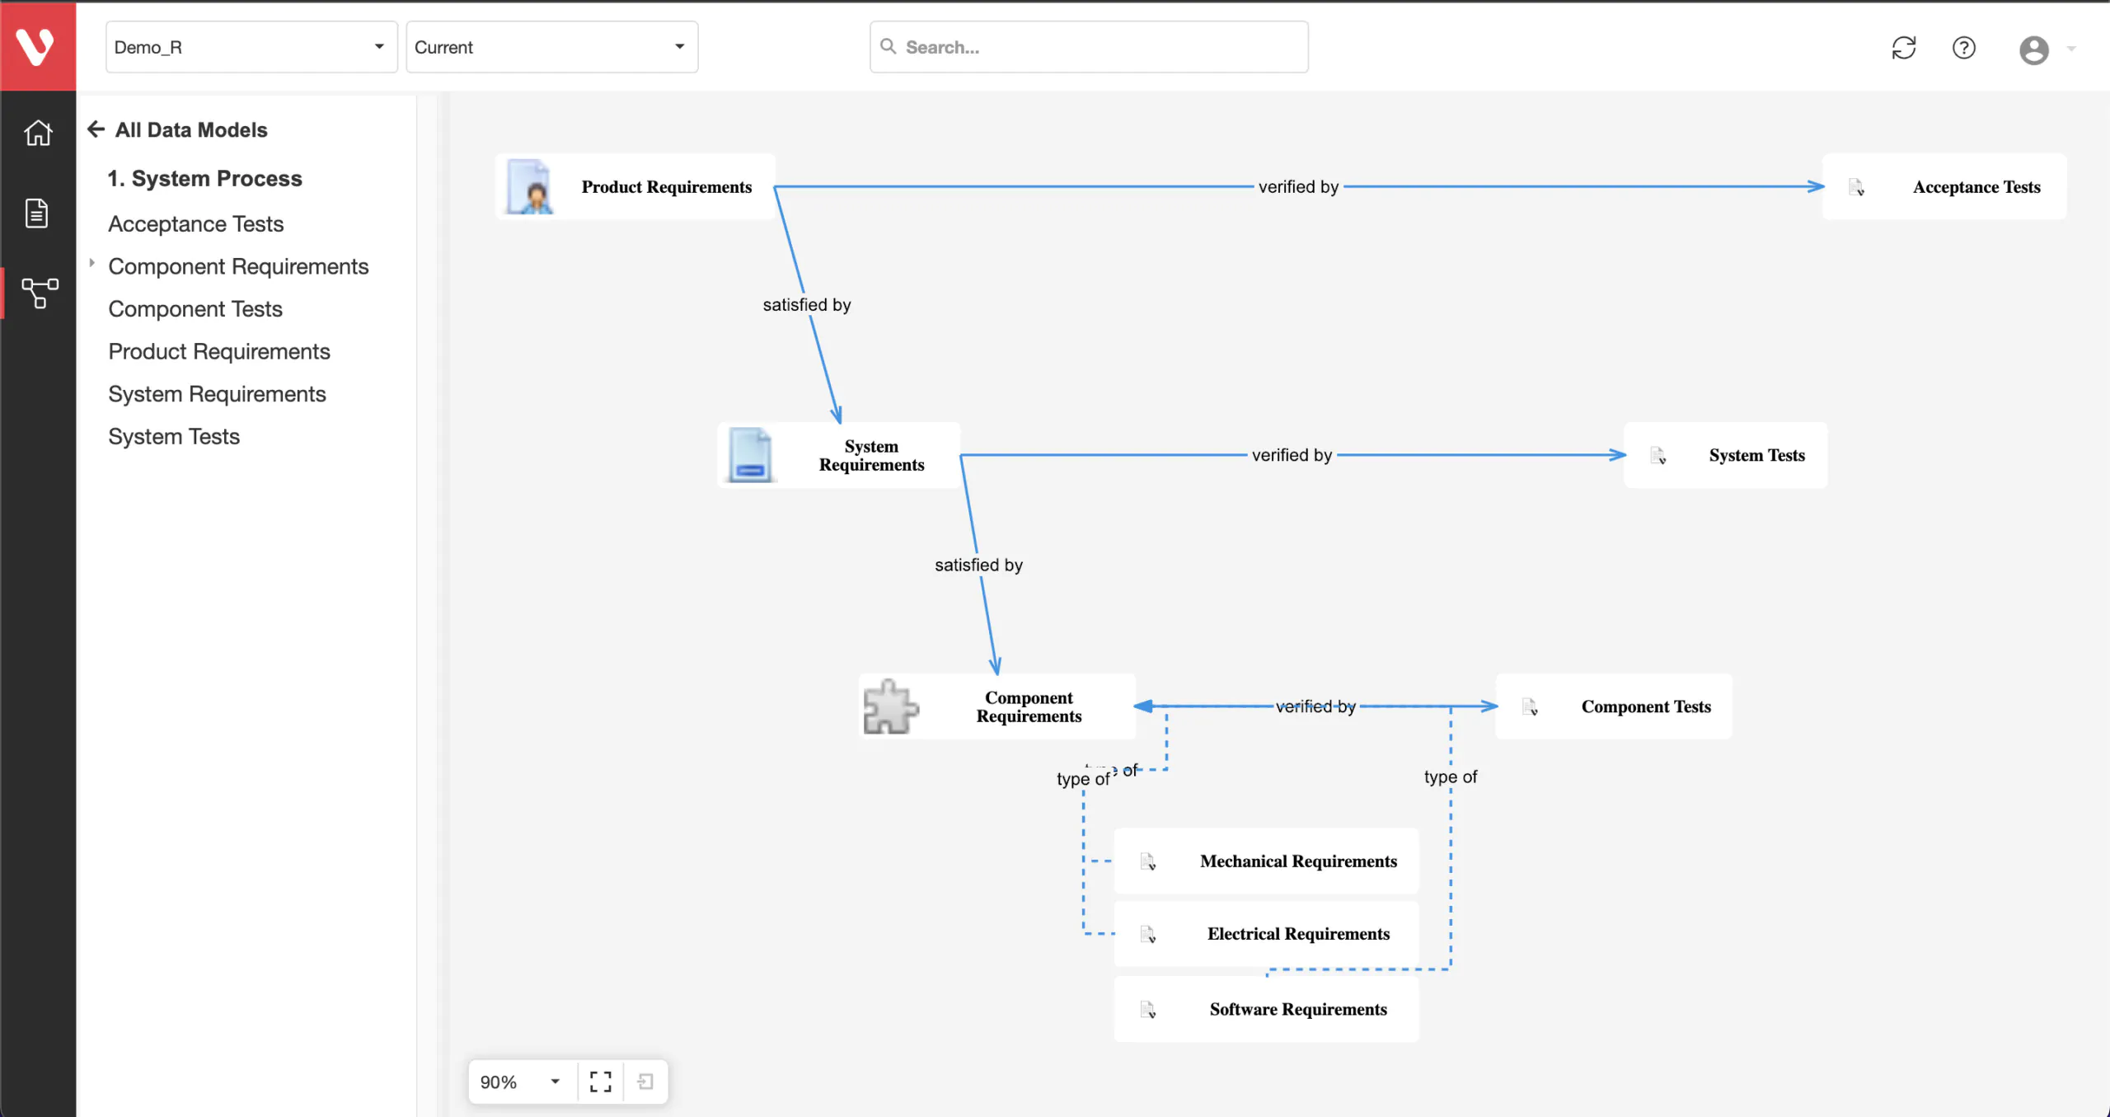The image size is (2110, 1117).
Task: Click the System Tests node document icon
Action: coord(1658,455)
